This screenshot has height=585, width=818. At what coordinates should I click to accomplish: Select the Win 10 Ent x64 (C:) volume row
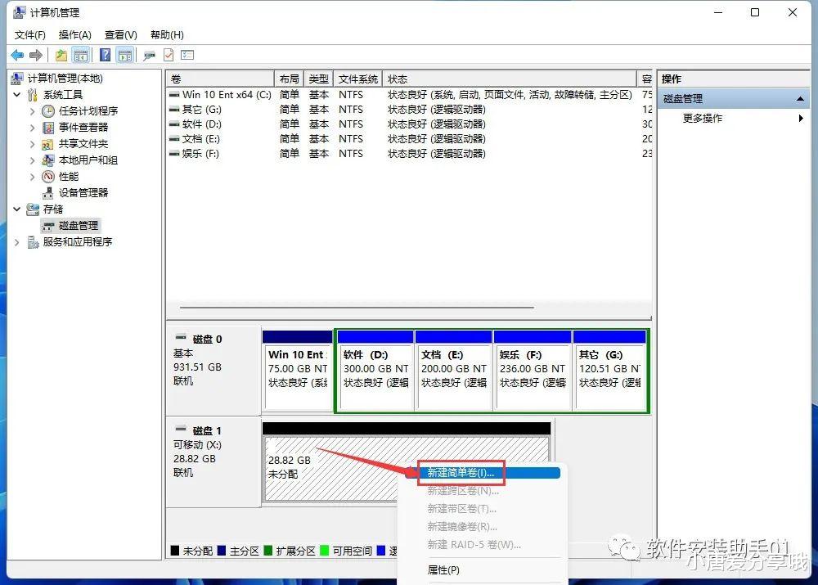coord(409,94)
